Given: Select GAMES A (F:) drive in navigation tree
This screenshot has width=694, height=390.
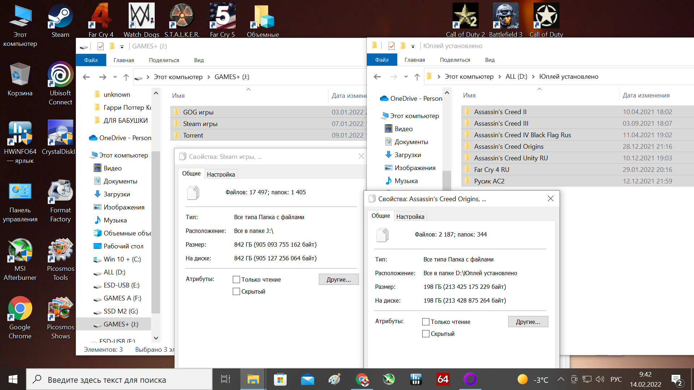Looking at the screenshot, I should 122,298.
